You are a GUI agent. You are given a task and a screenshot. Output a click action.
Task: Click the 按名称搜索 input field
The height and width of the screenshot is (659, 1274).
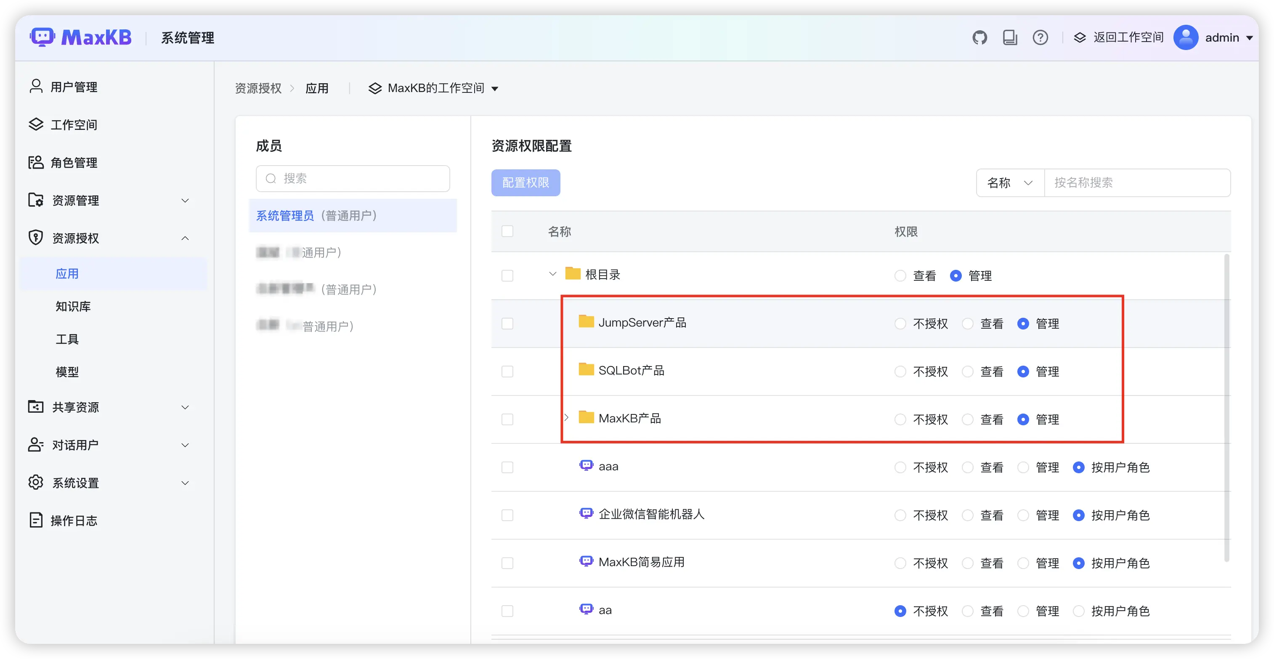pos(1136,183)
